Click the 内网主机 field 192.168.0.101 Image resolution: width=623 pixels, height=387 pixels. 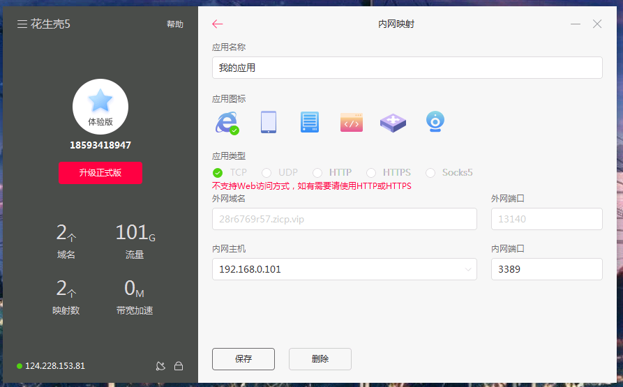(x=345, y=269)
